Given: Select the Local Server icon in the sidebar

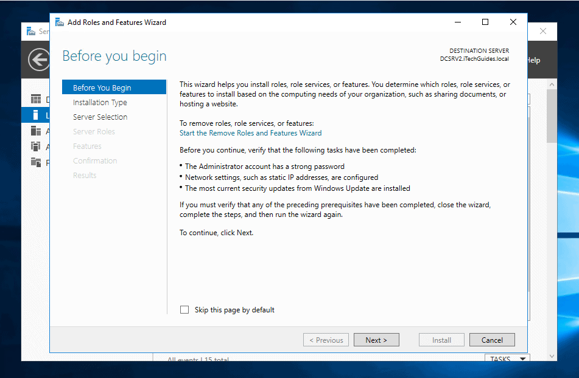Looking at the screenshot, I should (35, 114).
